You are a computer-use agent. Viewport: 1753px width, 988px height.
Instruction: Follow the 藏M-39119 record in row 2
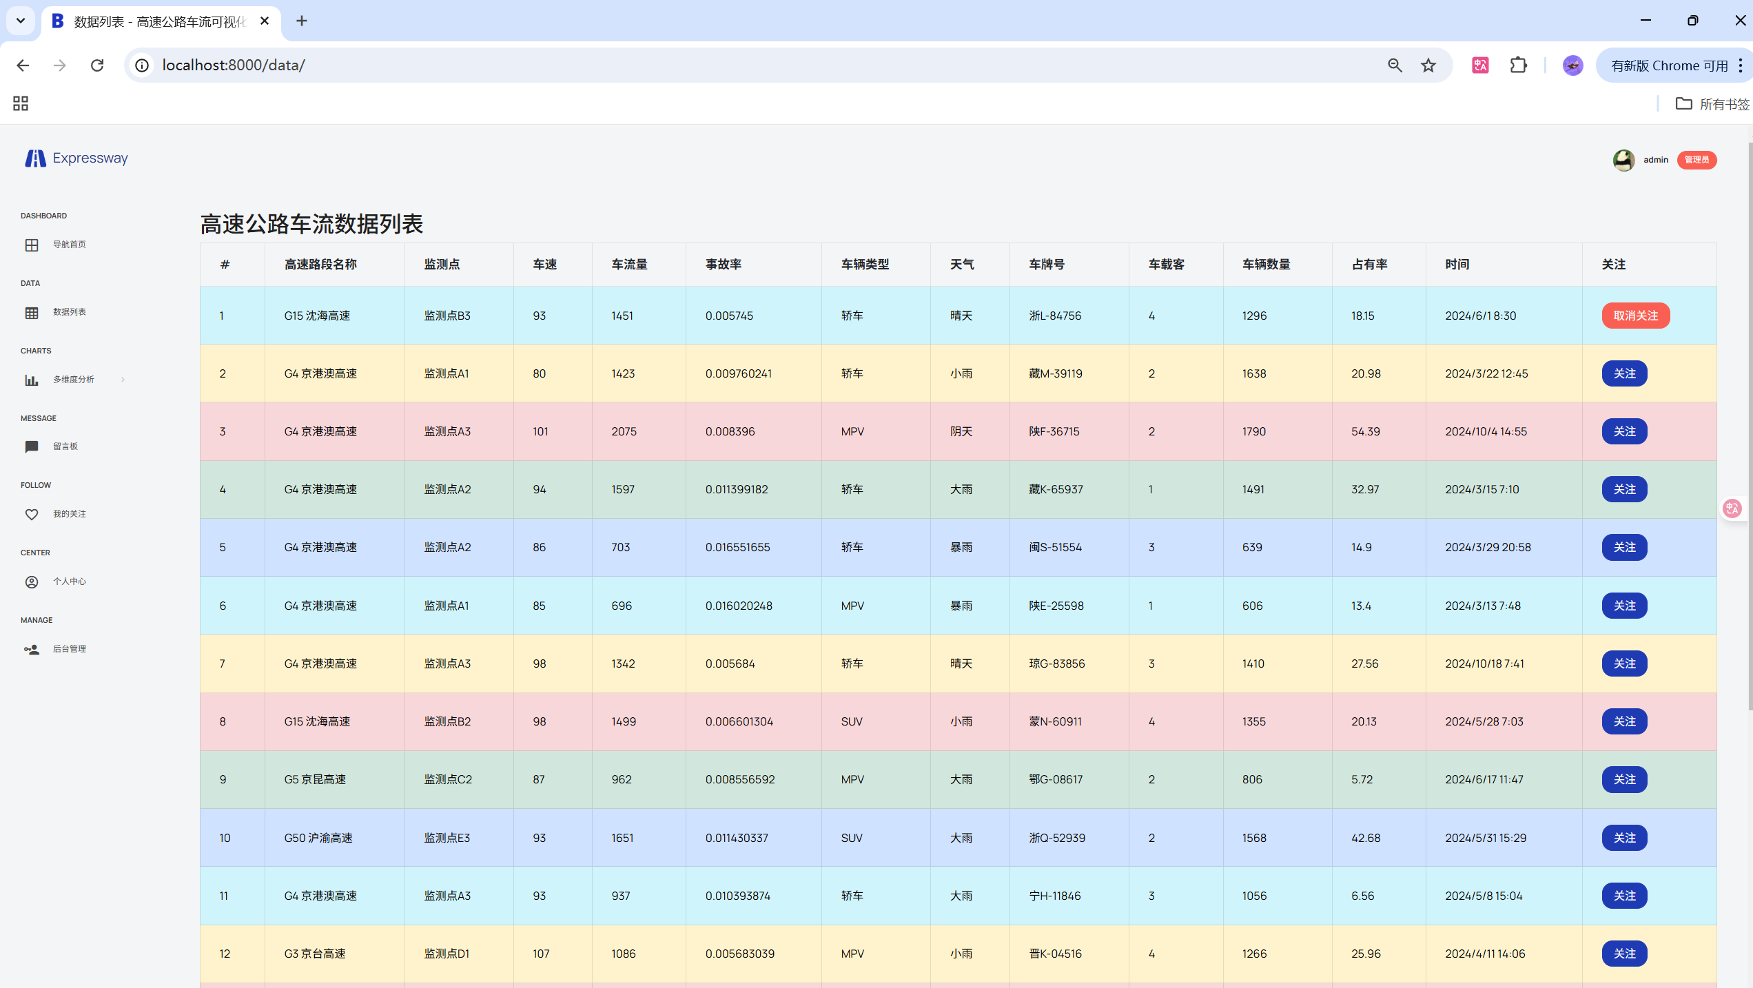[x=1624, y=373]
